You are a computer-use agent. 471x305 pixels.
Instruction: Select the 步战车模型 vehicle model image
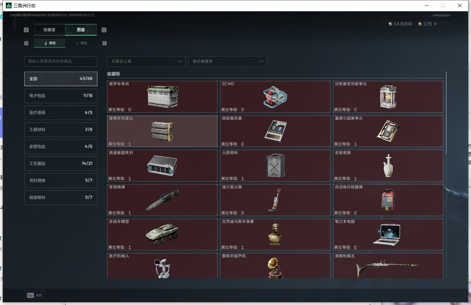coord(162,234)
